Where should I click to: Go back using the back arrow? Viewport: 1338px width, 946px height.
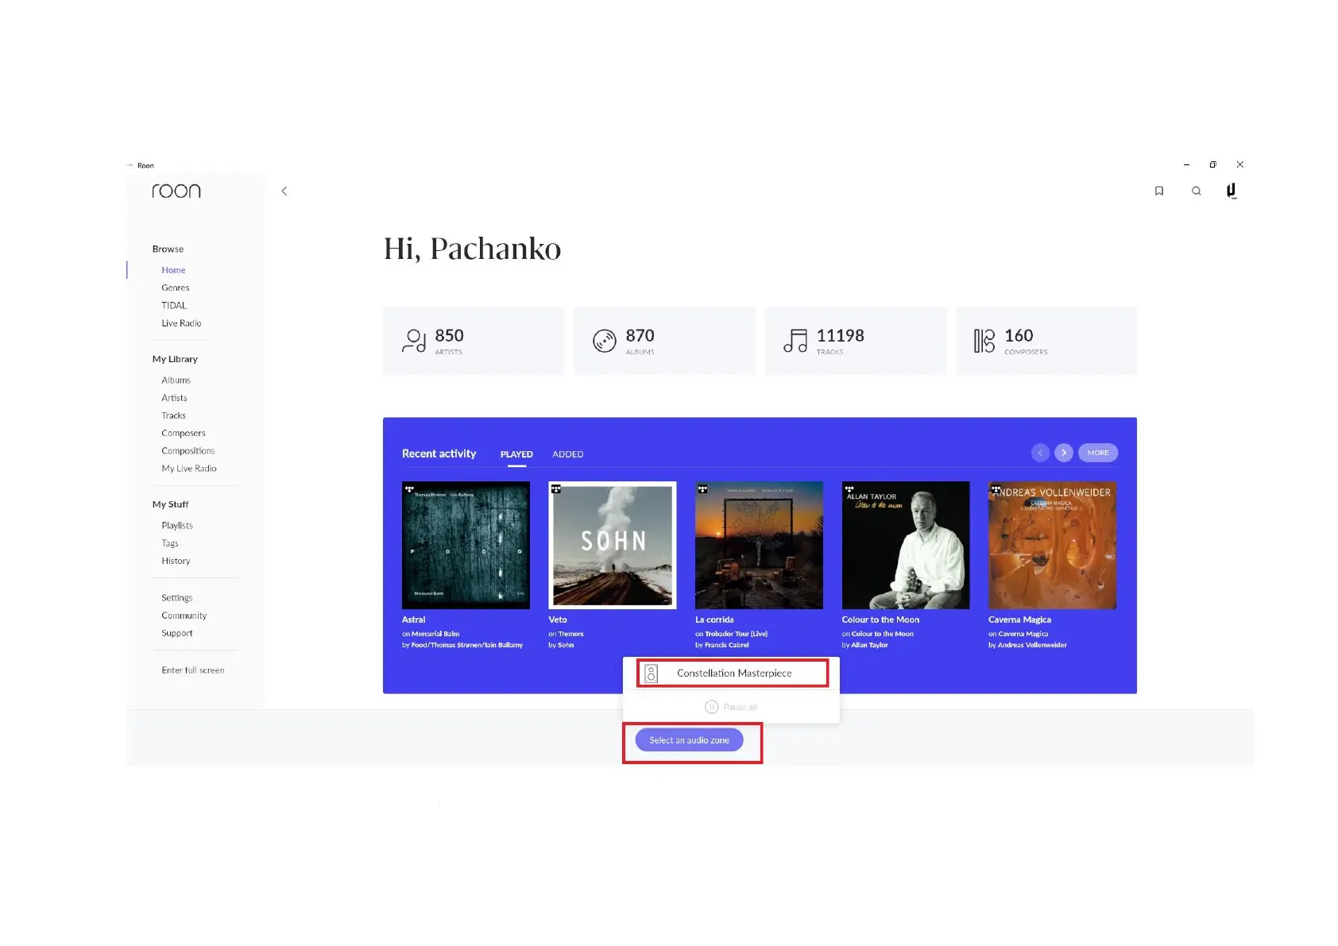(x=284, y=191)
